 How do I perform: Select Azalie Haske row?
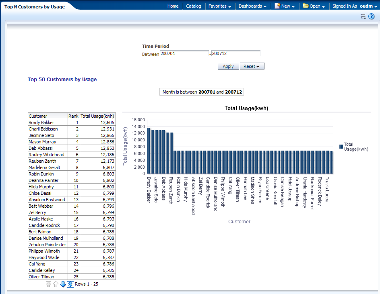[x=72, y=218]
